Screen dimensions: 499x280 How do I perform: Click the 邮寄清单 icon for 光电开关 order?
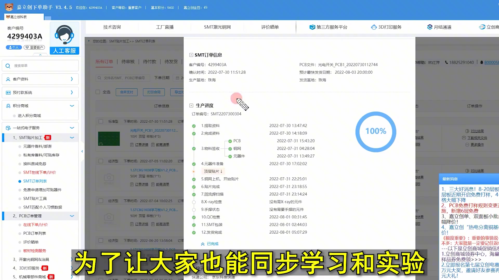tap(153, 145)
